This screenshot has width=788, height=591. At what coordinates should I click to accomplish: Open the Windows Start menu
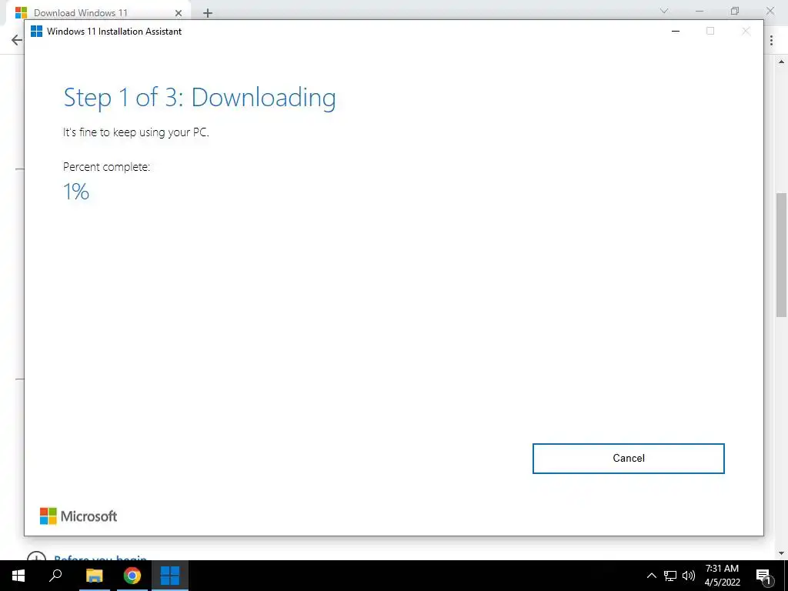18,576
